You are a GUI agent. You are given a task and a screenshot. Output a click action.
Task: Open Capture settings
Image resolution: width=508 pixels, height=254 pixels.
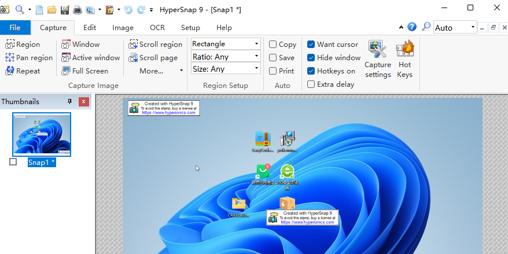pos(378,59)
